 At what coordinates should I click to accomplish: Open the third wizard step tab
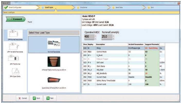click(92, 7)
